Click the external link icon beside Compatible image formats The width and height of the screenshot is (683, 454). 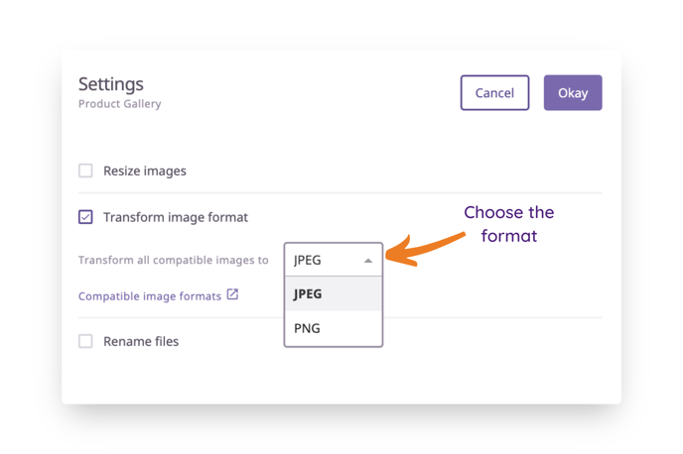[232, 294]
